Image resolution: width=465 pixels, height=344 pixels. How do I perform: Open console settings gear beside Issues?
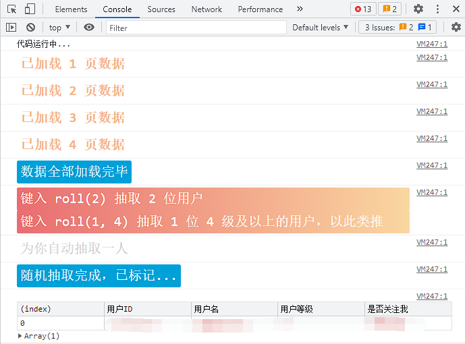[x=456, y=28]
